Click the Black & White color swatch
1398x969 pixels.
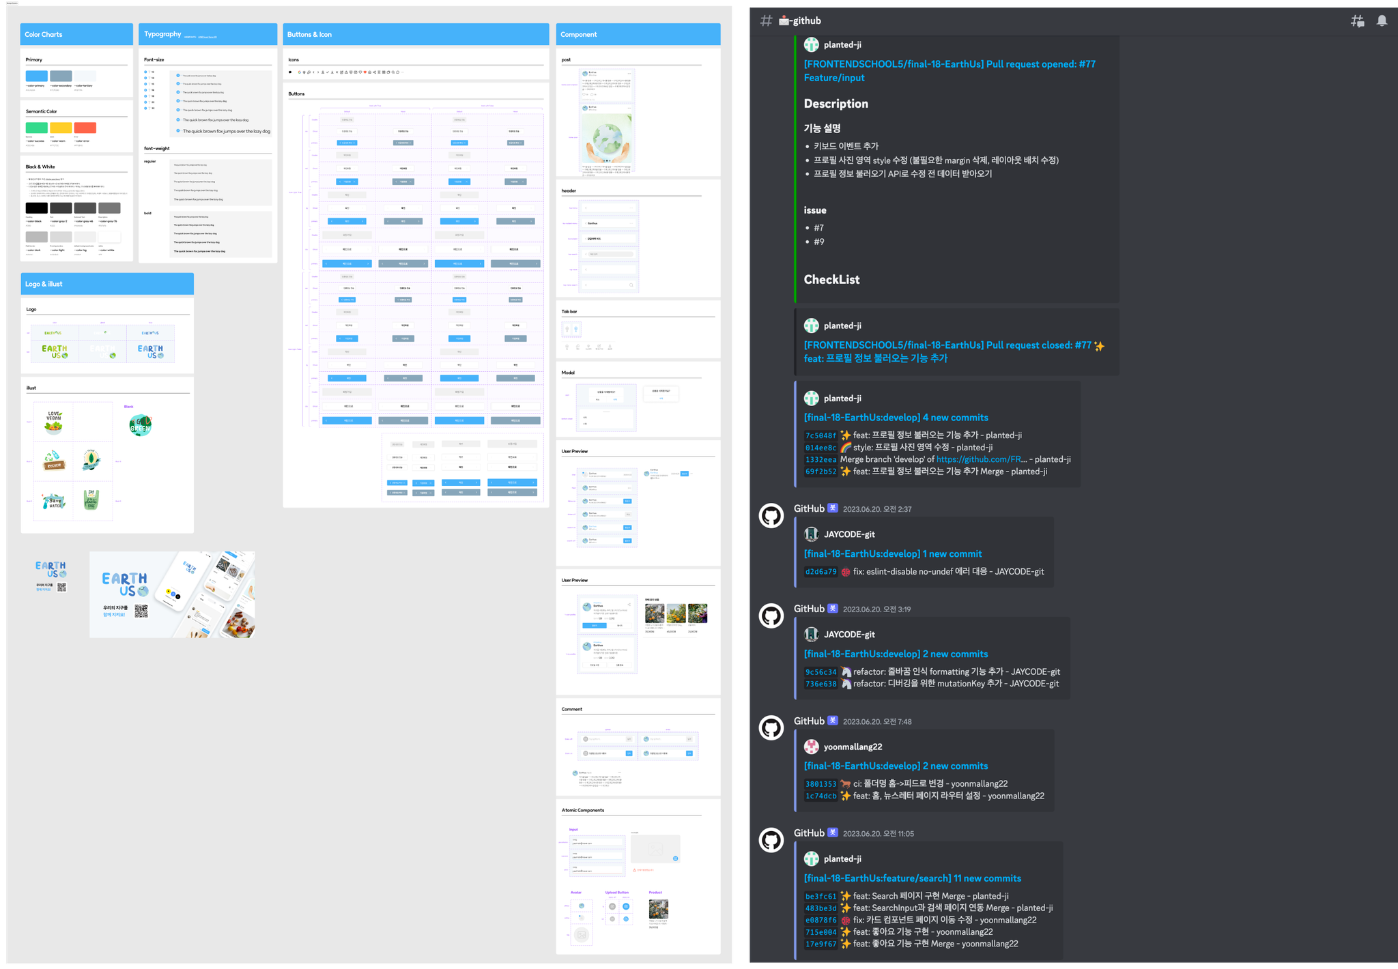click(x=37, y=207)
